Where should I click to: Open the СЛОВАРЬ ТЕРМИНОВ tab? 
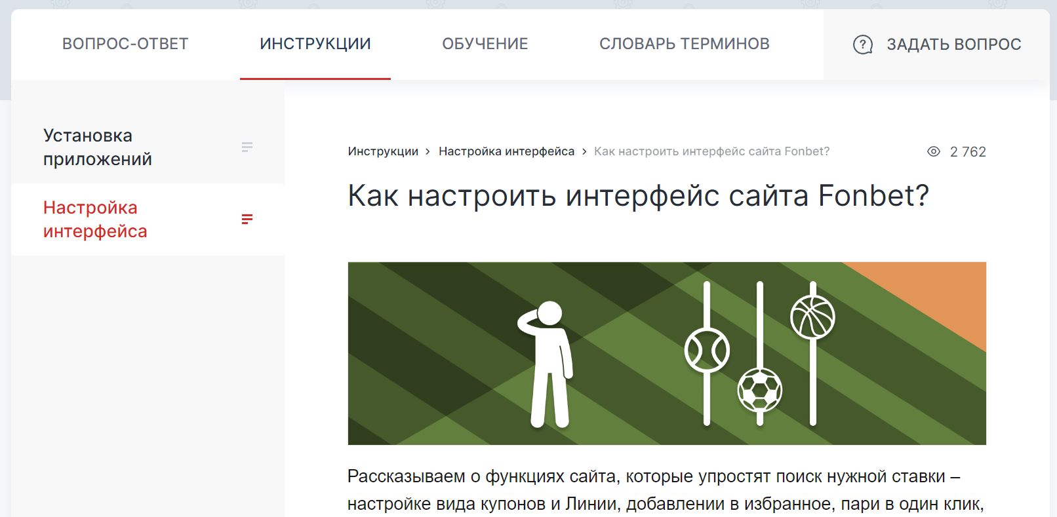tap(685, 44)
